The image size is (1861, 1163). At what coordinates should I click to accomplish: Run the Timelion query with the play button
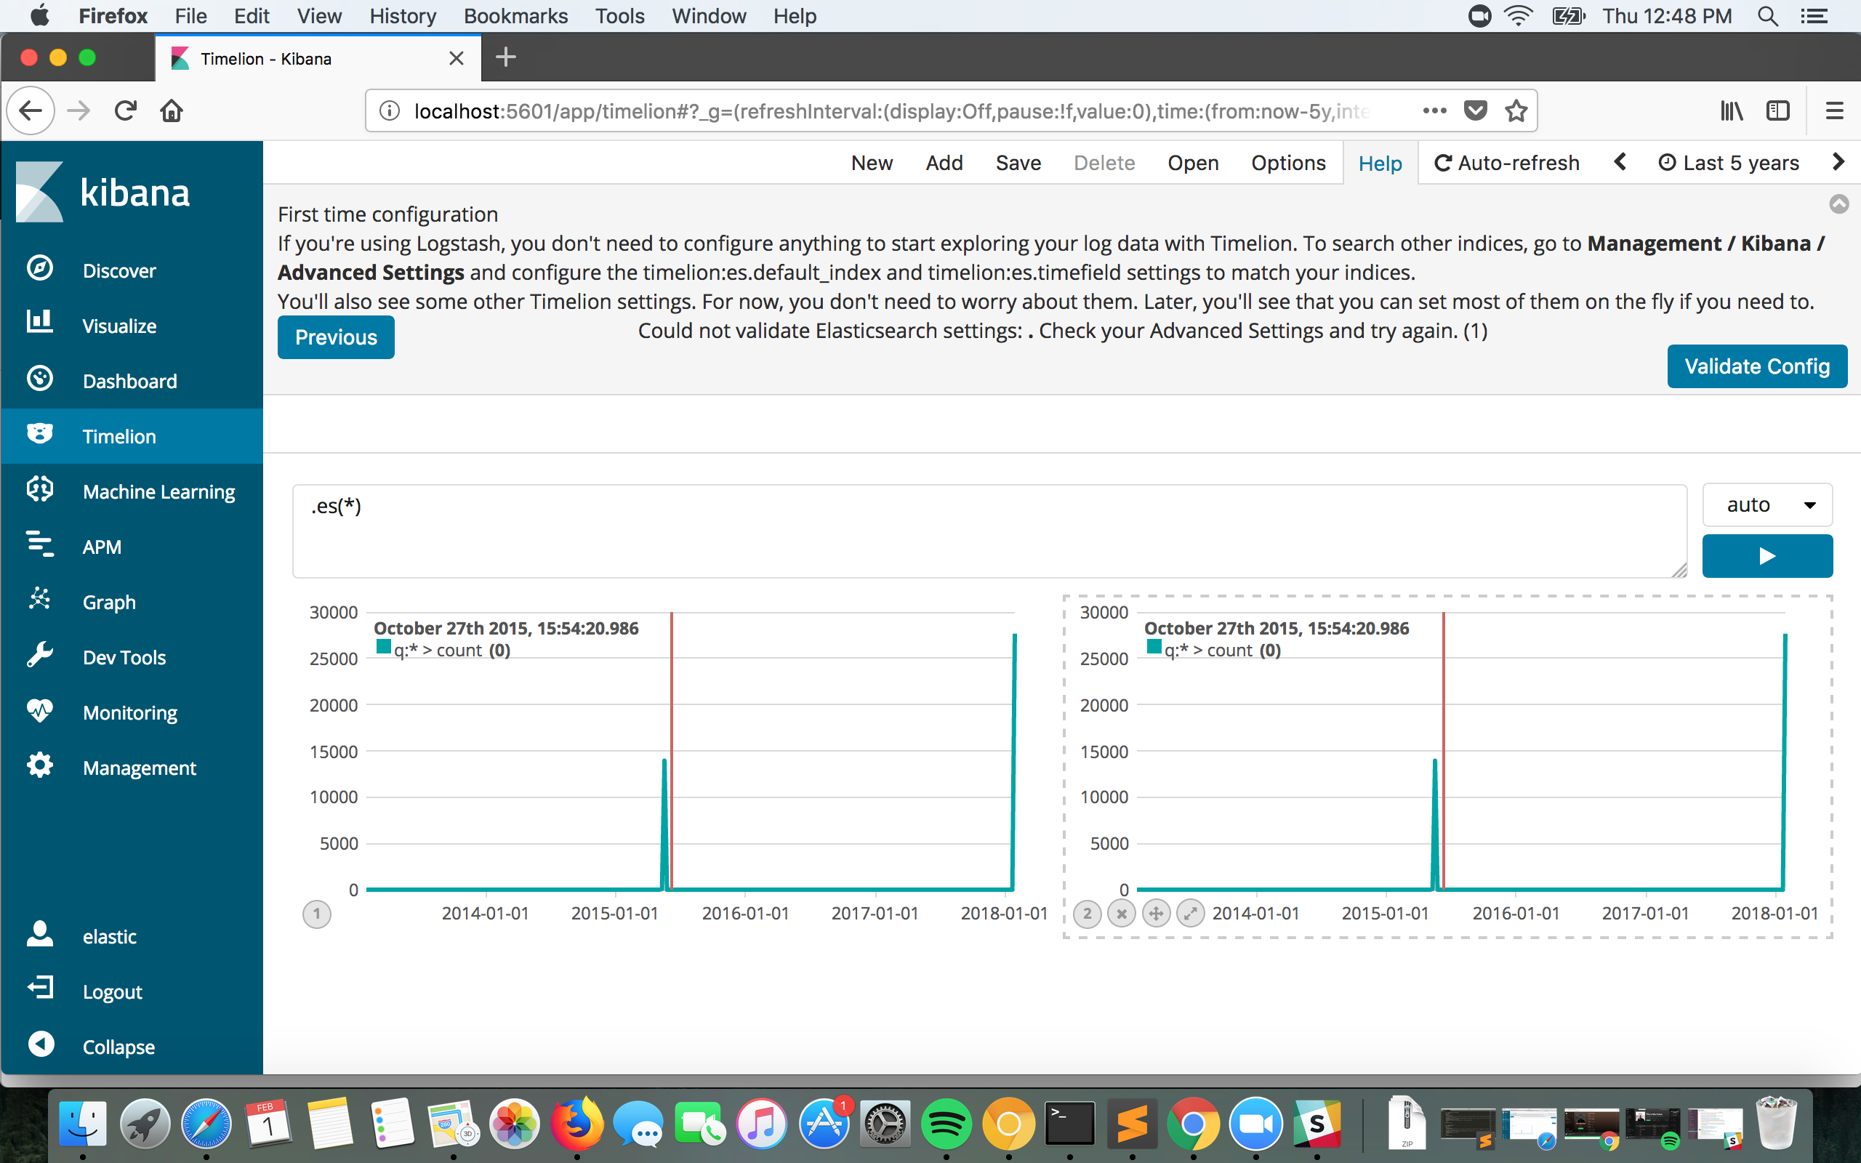tap(1767, 555)
